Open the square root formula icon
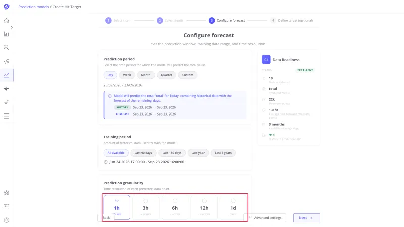The height and width of the screenshot is (227, 404). (7, 61)
